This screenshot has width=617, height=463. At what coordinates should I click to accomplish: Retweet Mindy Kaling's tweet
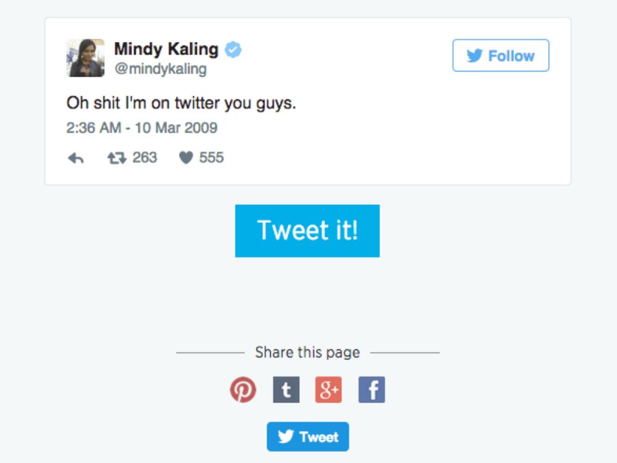click(x=115, y=158)
